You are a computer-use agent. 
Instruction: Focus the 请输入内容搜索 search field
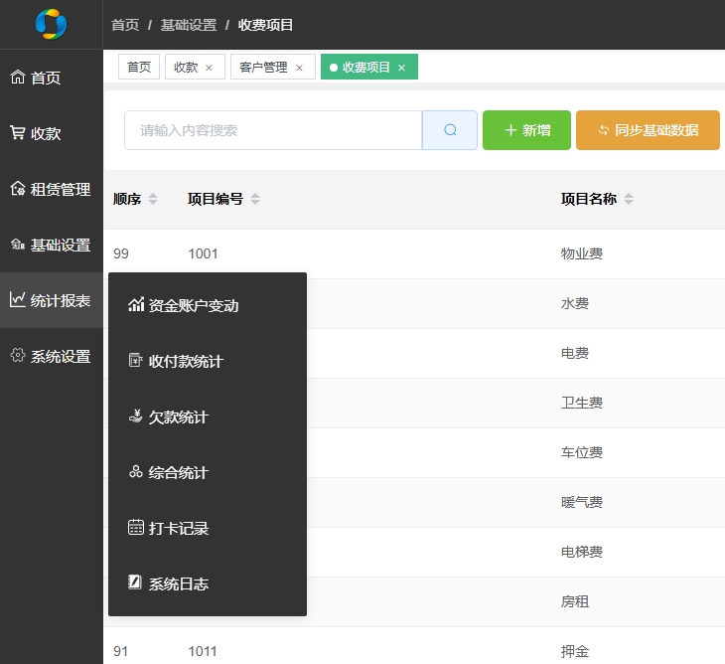pos(273,130)
